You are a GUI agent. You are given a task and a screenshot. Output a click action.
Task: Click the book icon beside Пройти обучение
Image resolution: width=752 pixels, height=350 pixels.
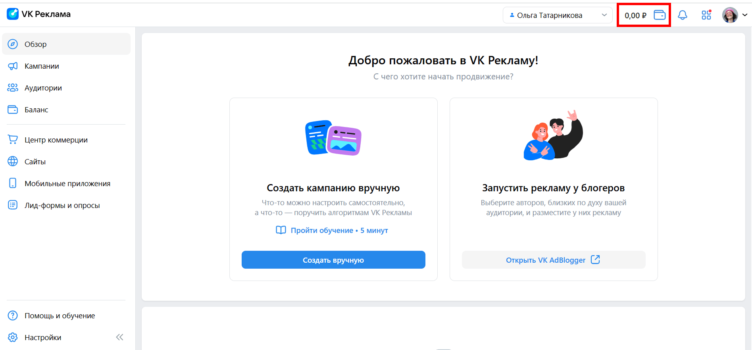[x=281, y=230]
